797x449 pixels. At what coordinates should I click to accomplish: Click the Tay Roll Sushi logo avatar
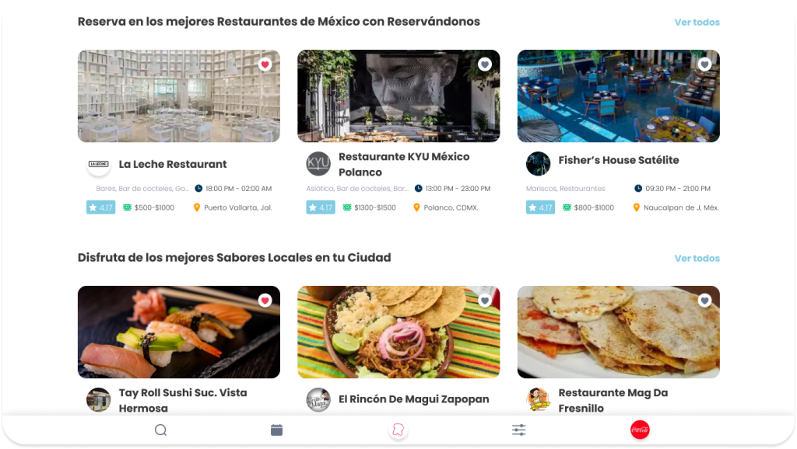click(99, 400)
